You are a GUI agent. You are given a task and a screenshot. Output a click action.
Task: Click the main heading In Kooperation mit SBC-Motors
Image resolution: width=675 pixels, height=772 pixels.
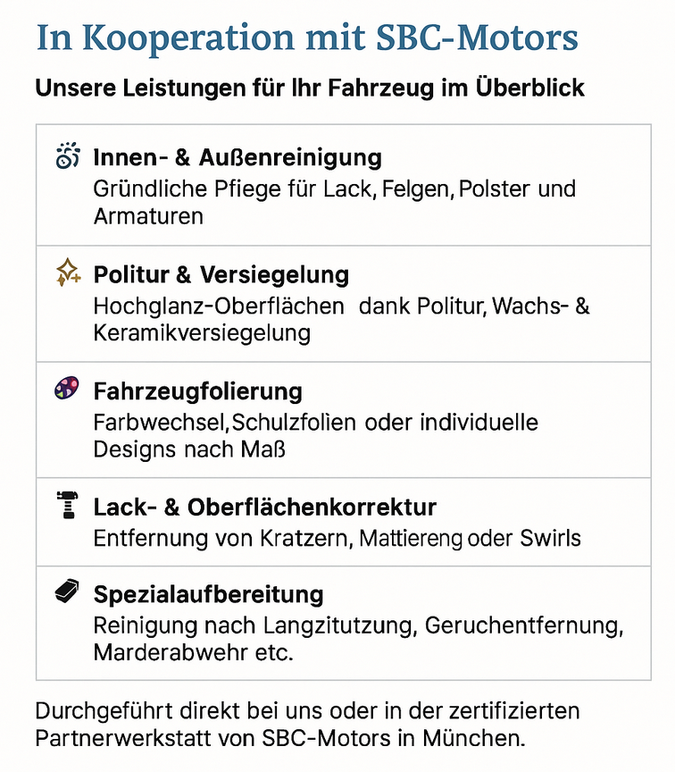click(x=307, y=38)
